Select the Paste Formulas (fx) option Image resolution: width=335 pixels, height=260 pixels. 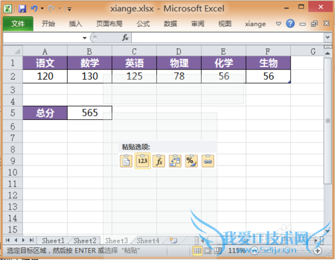[x=159, y=161]
